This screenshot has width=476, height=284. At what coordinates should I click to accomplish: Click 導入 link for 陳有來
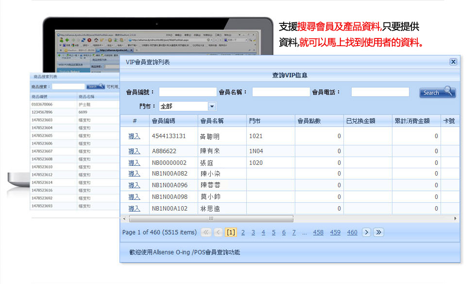click(x=134, y=151)
